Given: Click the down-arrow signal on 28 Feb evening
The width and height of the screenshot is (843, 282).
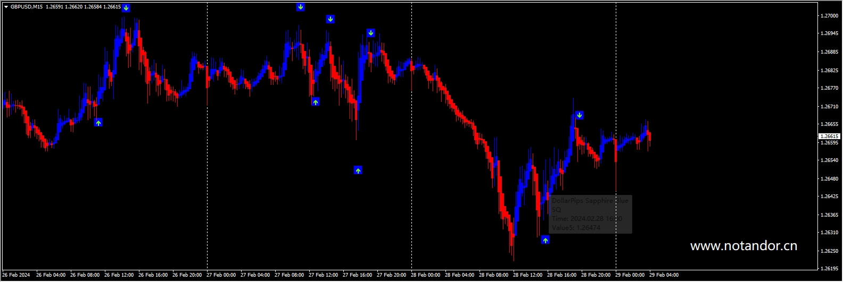Looking at the screenshot, I should (x=580, y=115).
